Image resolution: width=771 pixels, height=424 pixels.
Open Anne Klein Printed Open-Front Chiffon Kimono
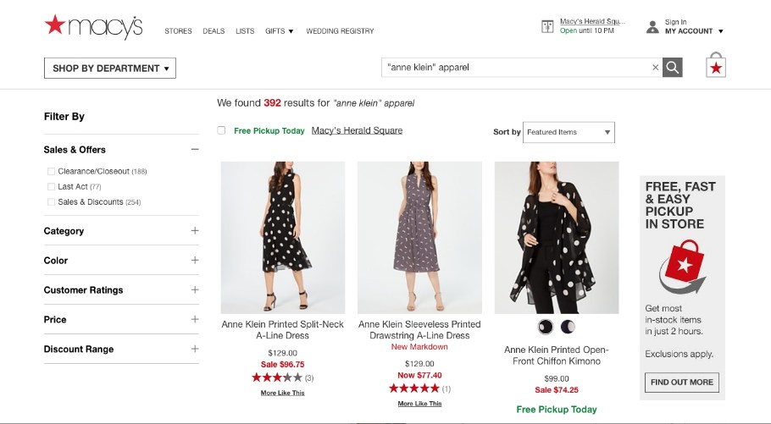pyautogui.click(x=556, y=355)
